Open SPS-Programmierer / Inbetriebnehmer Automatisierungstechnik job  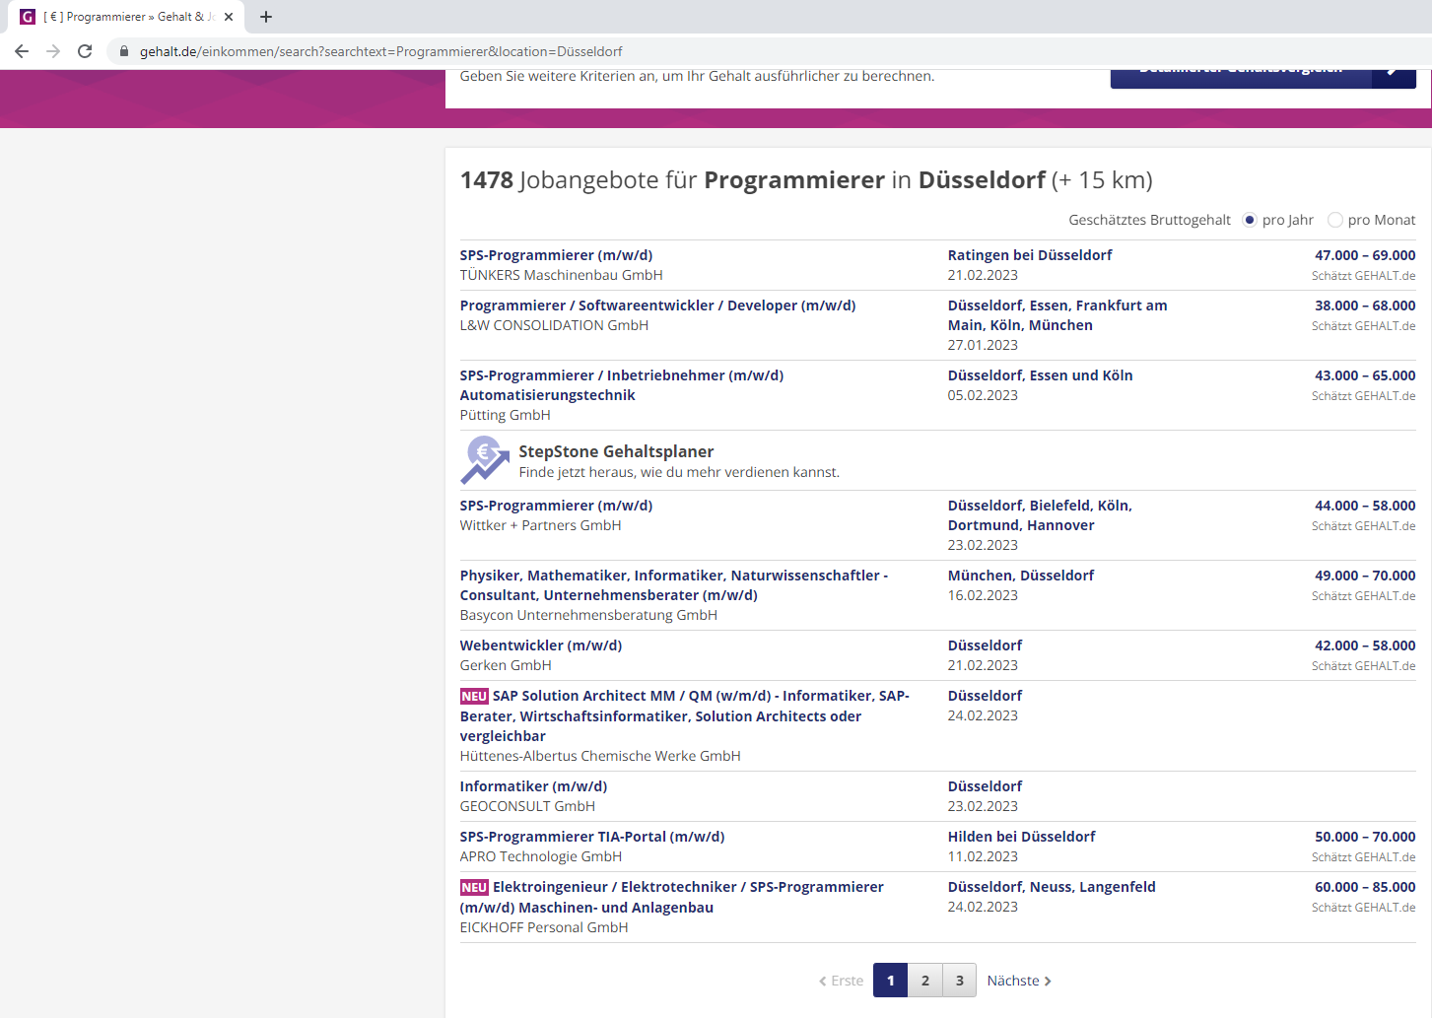coord(622,385)
